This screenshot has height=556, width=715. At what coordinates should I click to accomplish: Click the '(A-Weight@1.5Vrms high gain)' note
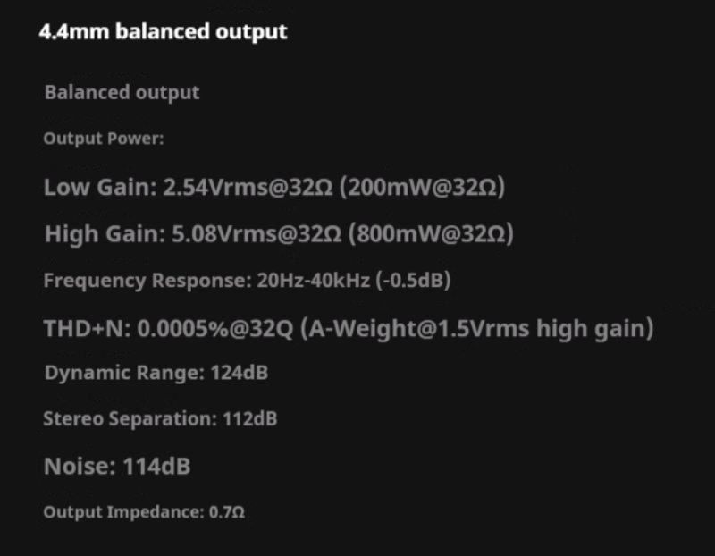pyautogui.click(x=478, y=329)
